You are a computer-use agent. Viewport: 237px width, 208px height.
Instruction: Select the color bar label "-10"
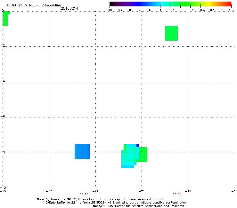click(x=129, y=10)
